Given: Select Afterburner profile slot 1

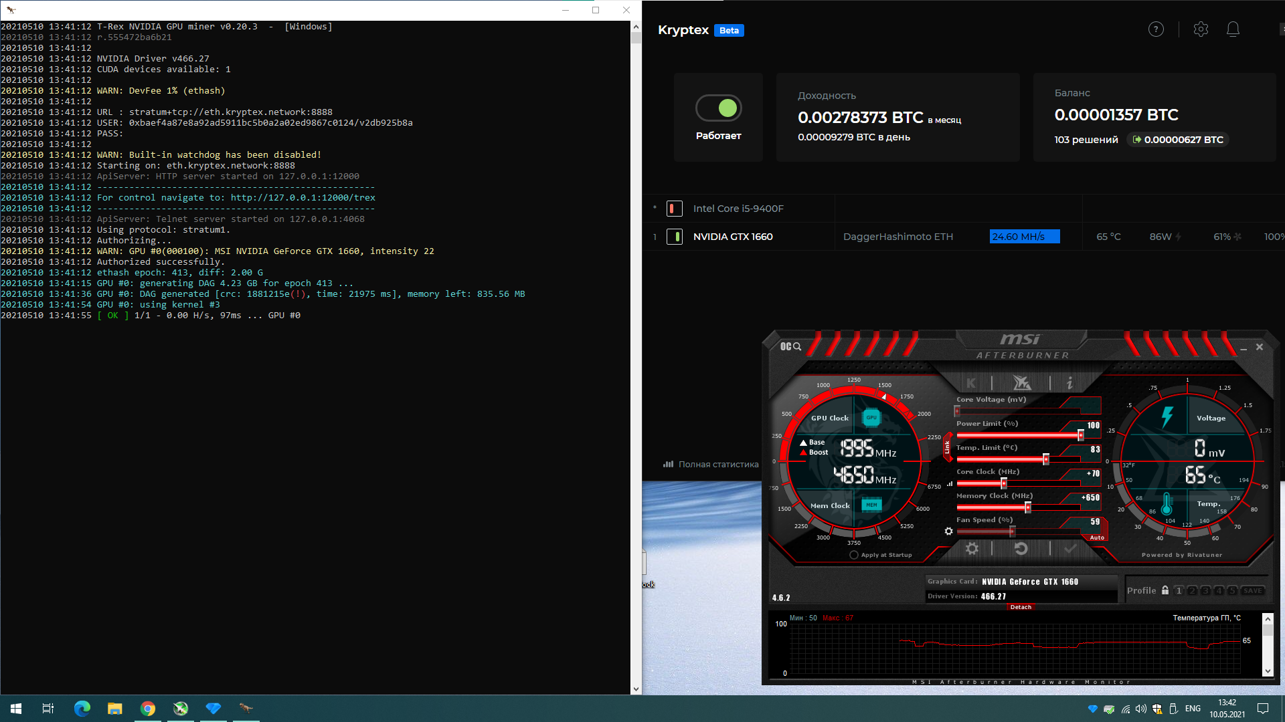Looking at the screenshot, I should [x=1179, y=590].
